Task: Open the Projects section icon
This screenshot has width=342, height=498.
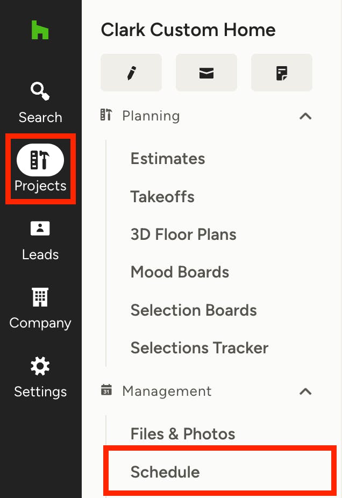Action: coord(40,160)
